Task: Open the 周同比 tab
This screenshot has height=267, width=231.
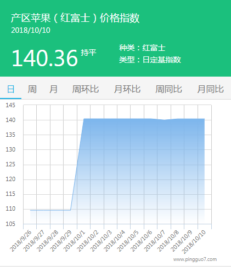Action: point(168,89)
